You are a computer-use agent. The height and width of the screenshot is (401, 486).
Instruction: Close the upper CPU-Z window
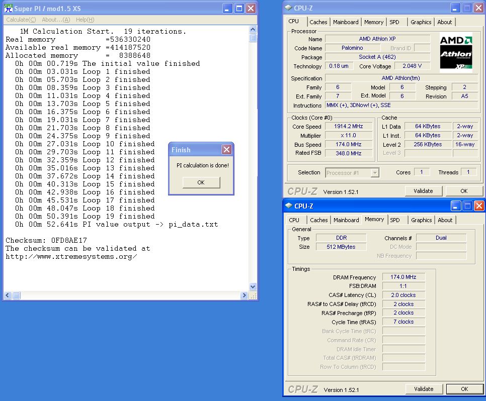[x=478, y=8]
